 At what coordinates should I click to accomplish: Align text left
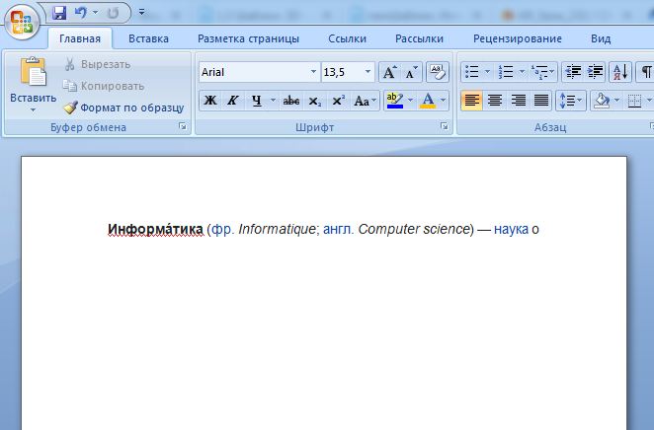pyautogui.click(x=472, y=101)
